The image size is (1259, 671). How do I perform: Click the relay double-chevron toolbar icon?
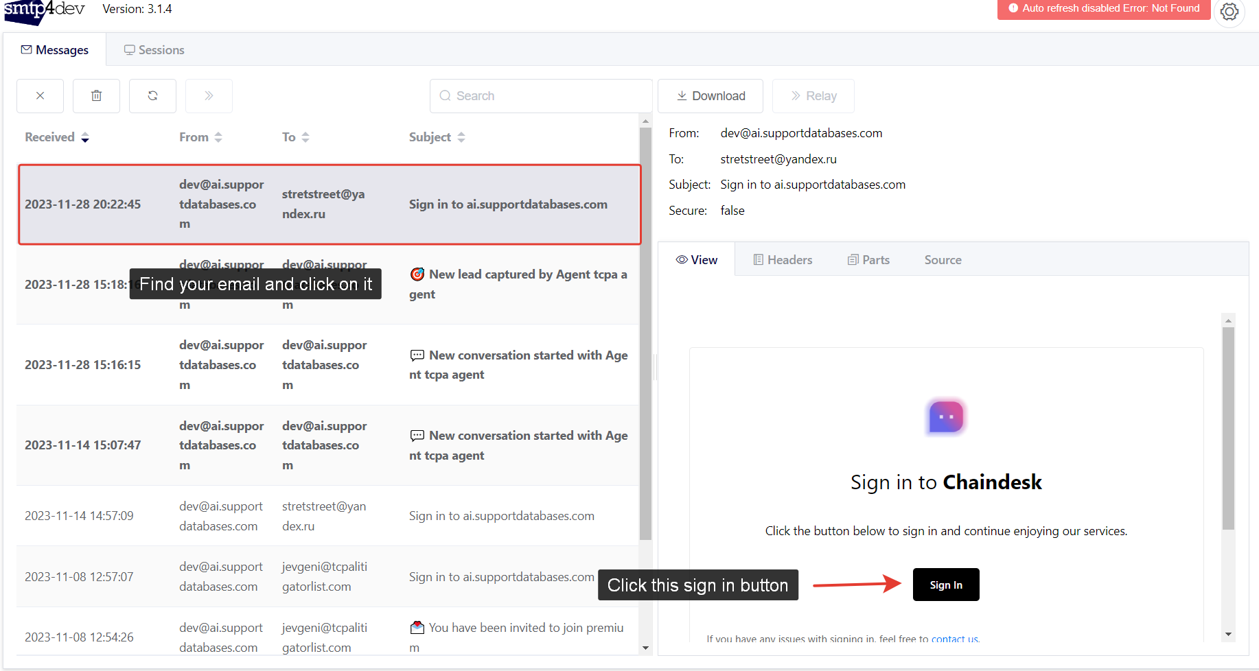point(209,96)
